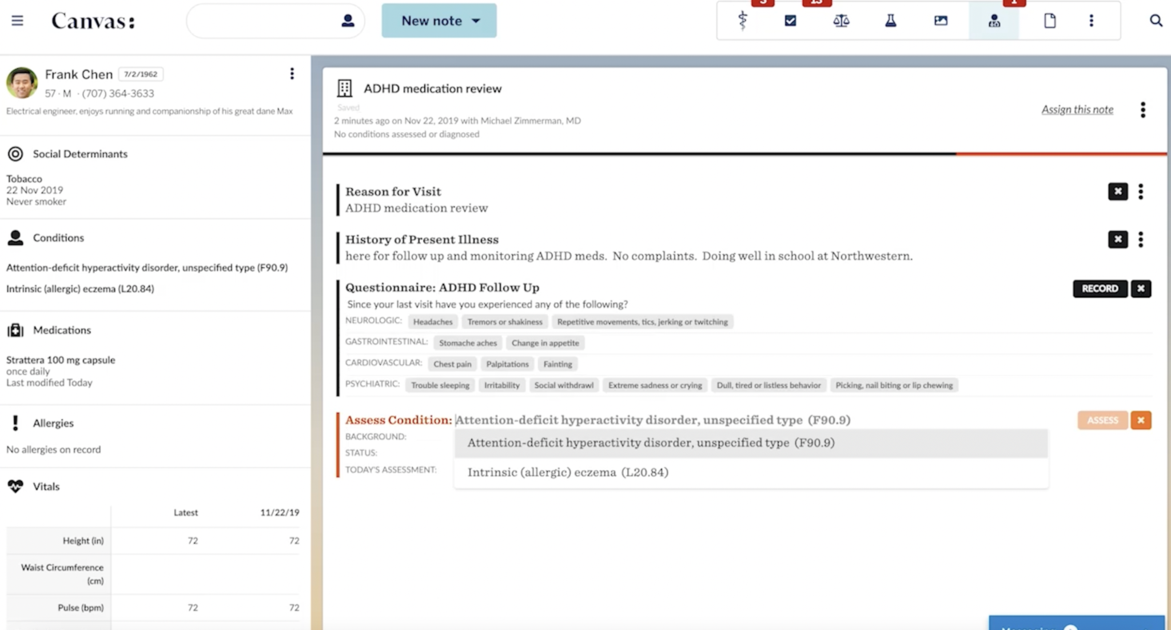Click the Tobacco Never smoker entry

[x=36, y=190]
